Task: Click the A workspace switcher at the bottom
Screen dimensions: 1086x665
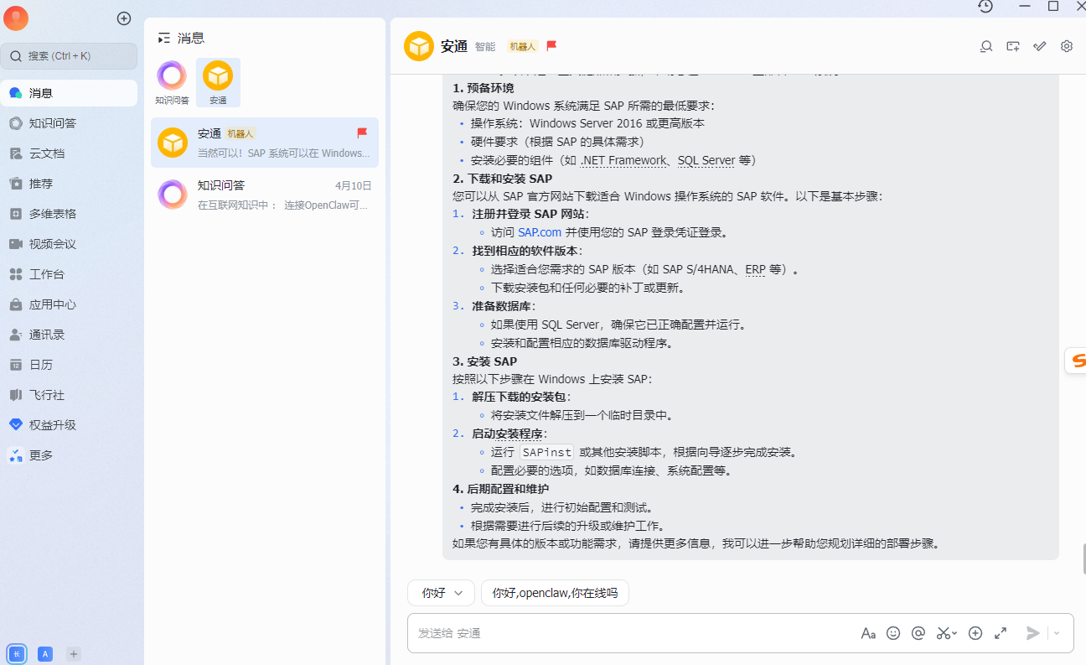Action: click(x=45, y=654)
